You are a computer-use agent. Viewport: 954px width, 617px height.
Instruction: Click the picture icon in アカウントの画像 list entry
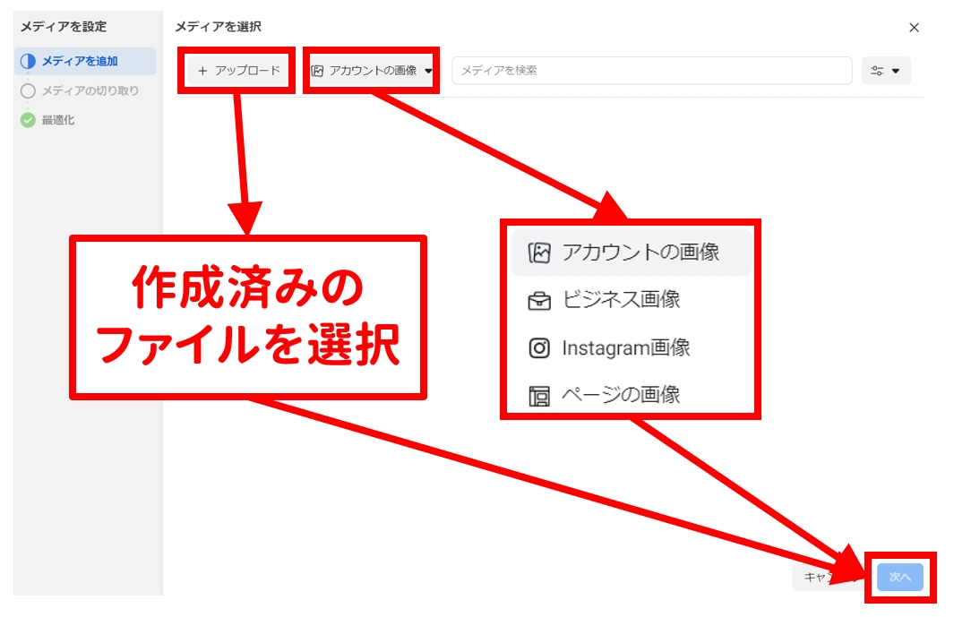(539, 253)
